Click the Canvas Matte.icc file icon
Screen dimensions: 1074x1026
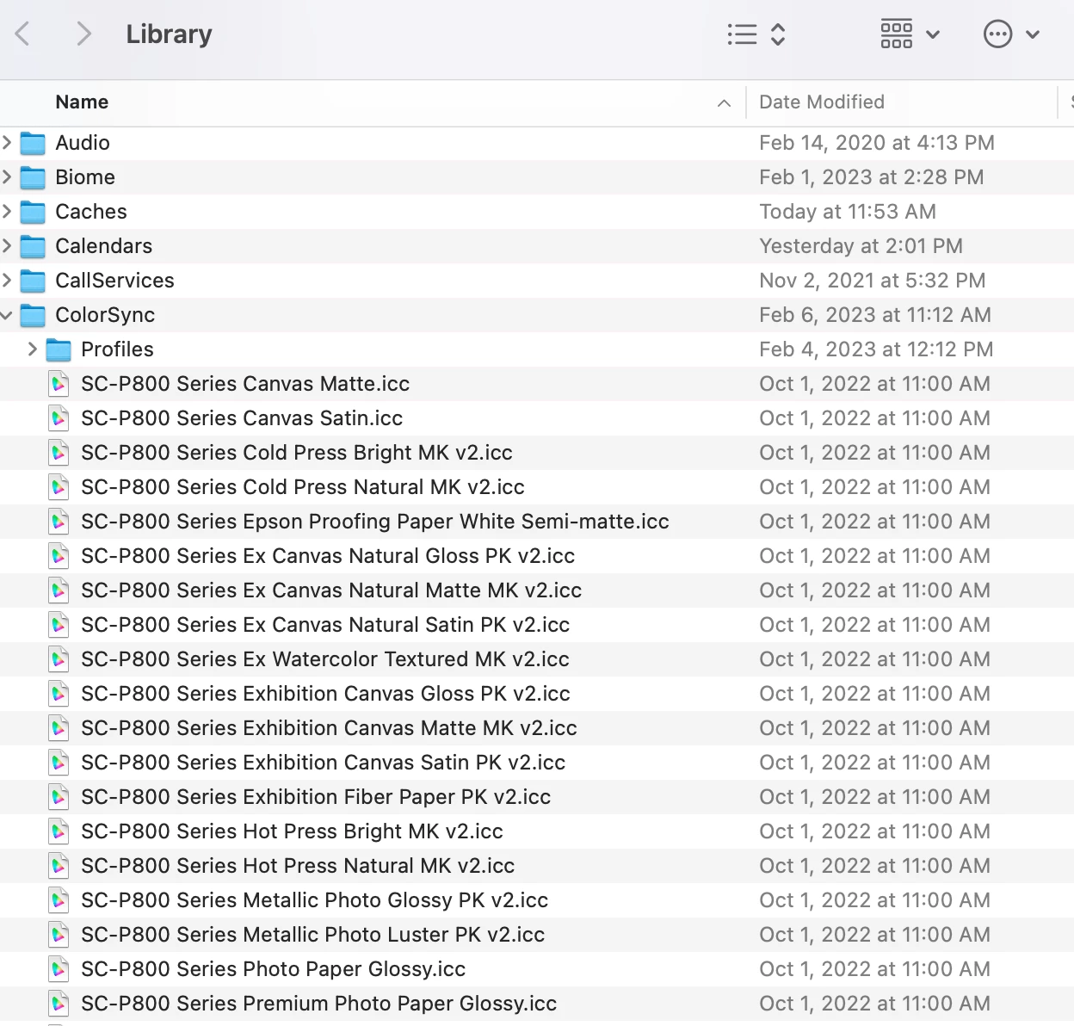point(59,384)
